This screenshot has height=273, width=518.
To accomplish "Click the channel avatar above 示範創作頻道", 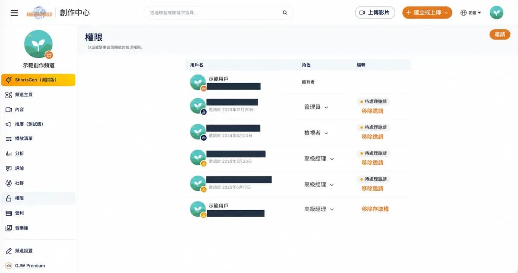I will [x=38, y=44].
